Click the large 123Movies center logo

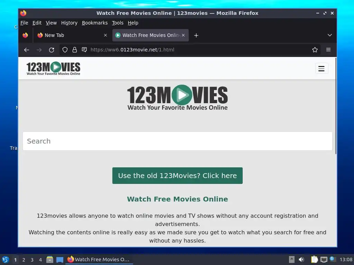click(177, 98)
